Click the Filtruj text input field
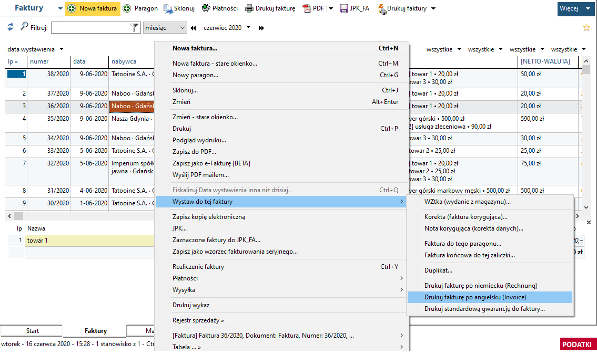Viewport: 597px width, 355px height. (91, 28)
